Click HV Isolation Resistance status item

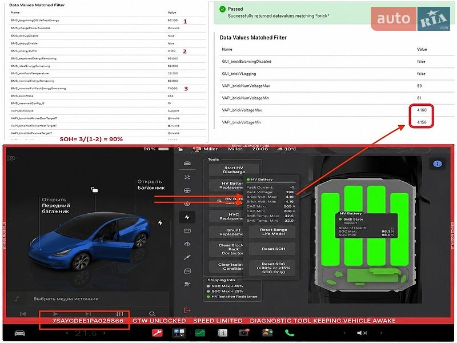(x=232, y=297)
